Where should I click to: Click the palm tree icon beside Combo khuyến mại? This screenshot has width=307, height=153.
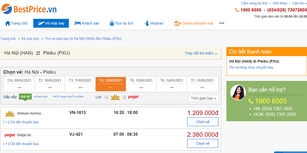pos(177,23)
